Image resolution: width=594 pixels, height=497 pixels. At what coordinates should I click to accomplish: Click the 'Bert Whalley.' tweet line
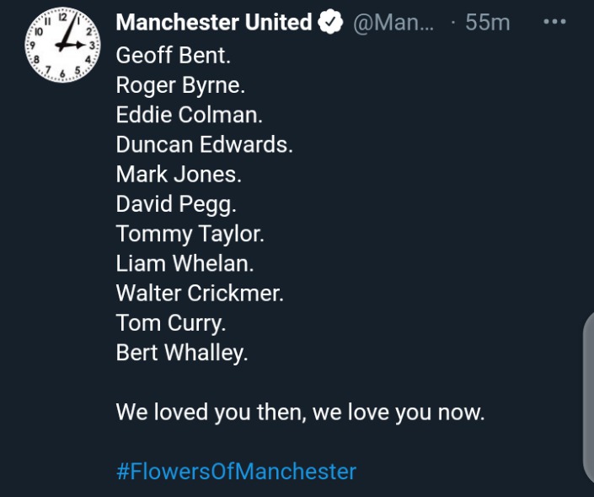[x=182, y=354]
